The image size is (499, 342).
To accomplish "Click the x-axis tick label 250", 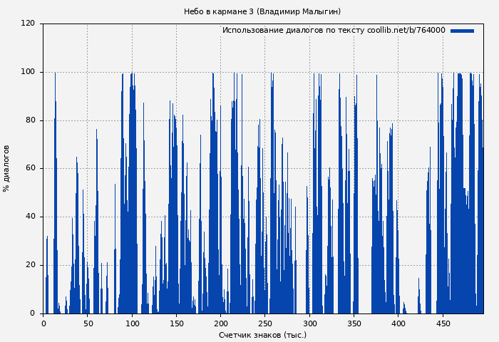I will click(x=265, y=323).
